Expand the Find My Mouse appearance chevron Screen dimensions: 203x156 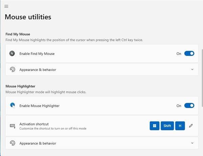click(192, 70)
